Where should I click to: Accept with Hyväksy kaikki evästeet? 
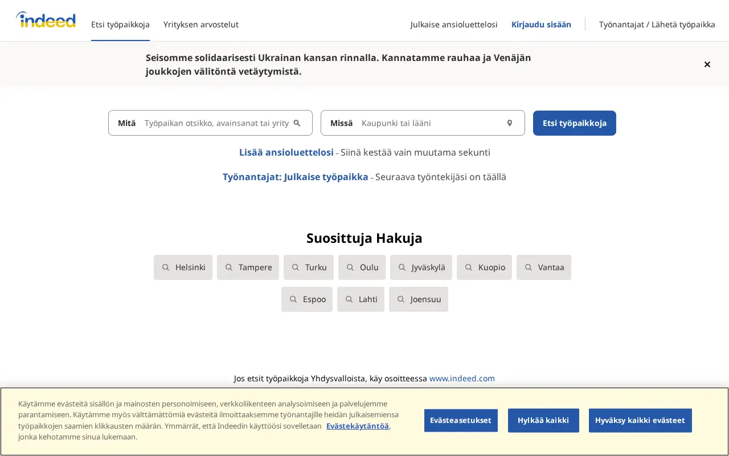coord(640,421)
